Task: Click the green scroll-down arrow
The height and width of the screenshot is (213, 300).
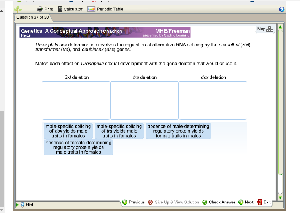Action: coord(280,198)
